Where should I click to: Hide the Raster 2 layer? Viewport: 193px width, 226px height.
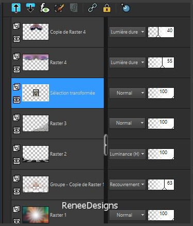pyautogui.click(x=17, y=161)
